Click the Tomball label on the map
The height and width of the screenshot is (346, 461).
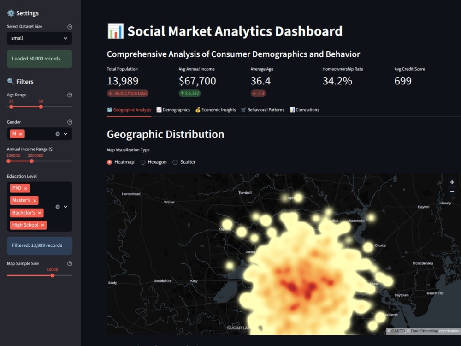[245, 193]
